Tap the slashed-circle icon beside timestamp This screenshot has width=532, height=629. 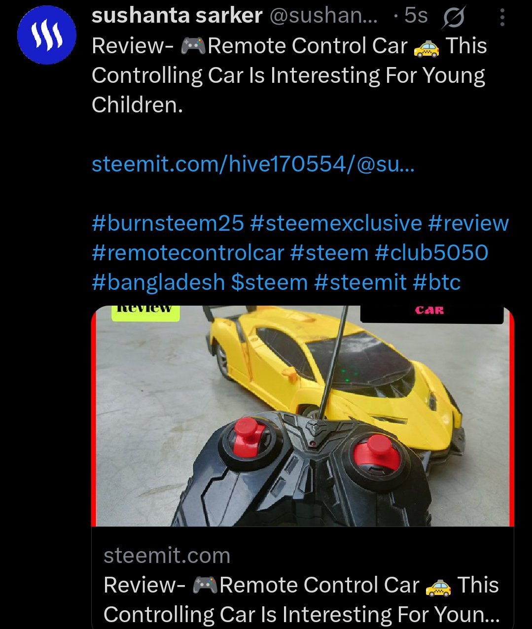(x=454, y=18)
